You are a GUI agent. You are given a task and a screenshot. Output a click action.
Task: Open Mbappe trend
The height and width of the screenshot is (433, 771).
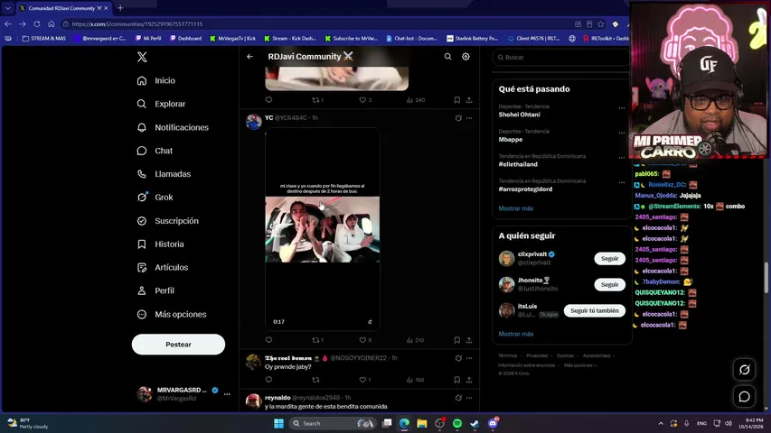tap(511, 140)
